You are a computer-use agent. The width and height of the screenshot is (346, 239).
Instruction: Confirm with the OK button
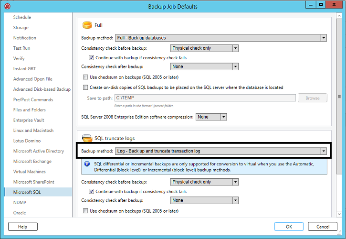(x=289, y=227)
